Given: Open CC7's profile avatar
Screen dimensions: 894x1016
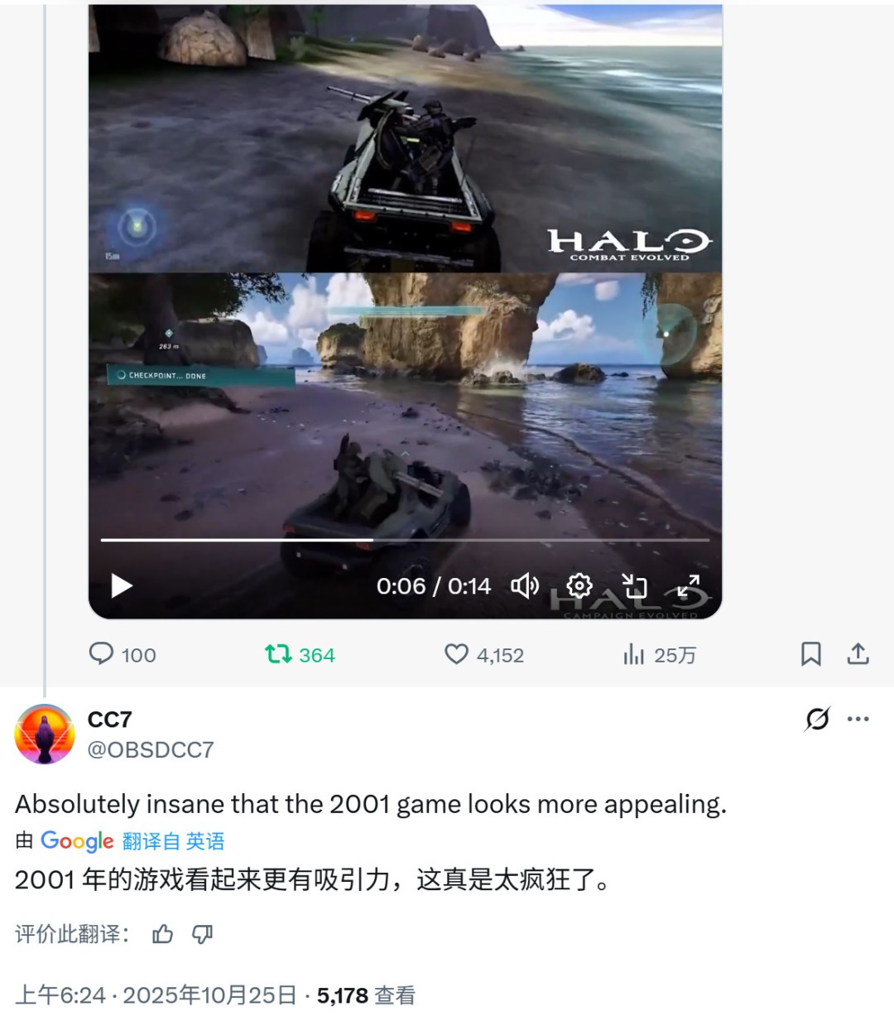Looking at the screenshot, I should tap(45, 734).
